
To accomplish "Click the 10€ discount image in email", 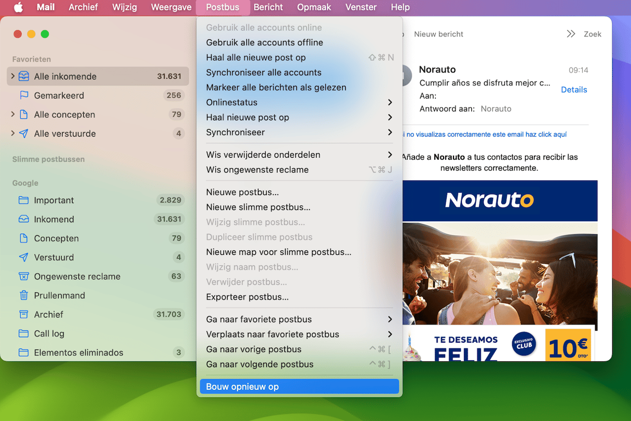I will click(568, 345).
